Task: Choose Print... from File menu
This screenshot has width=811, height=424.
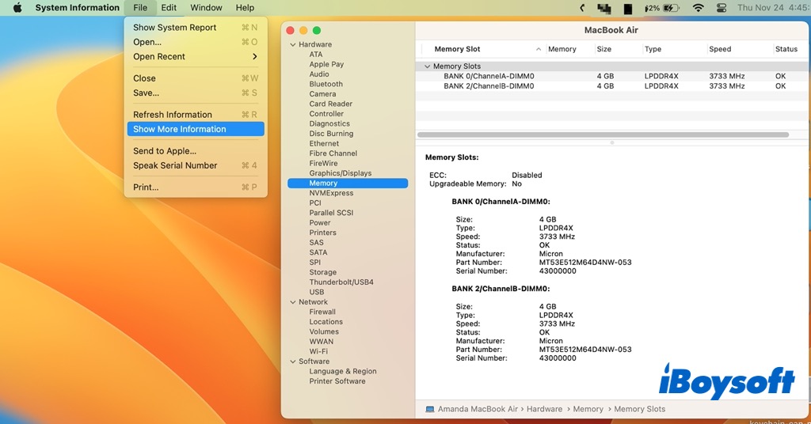Action: tap(196, 187)
